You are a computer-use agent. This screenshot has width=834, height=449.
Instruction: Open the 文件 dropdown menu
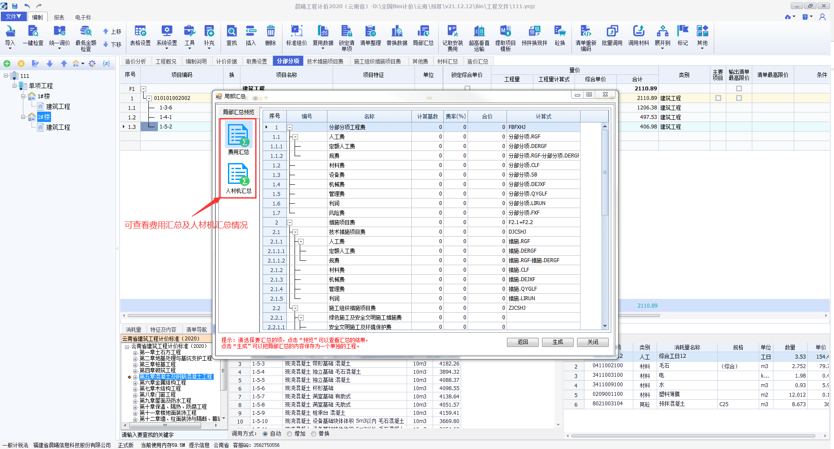pyautogui.click(x=13, y=17)
